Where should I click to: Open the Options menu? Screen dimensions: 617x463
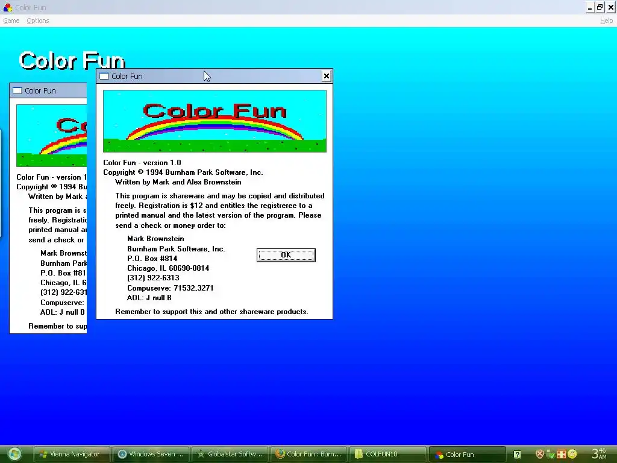(x=38, y=20)
